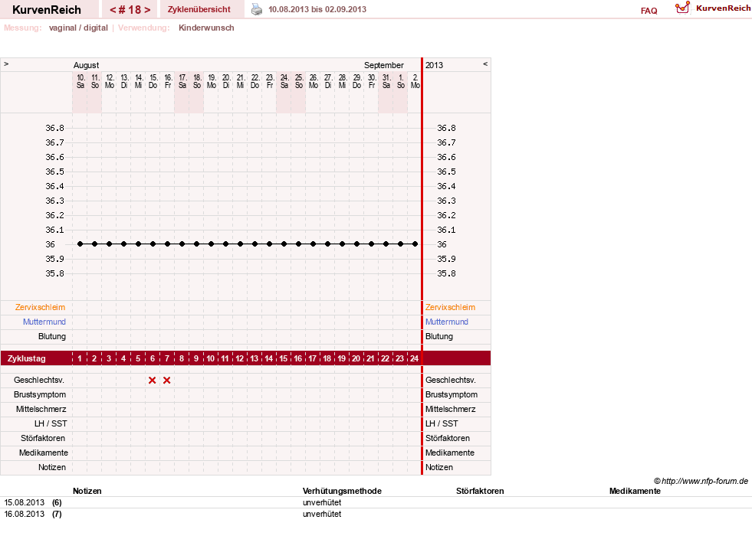Screen dimensions: 752x536
Task: Click the temperature point on 20. Di
Action: [x=226, y=243]
